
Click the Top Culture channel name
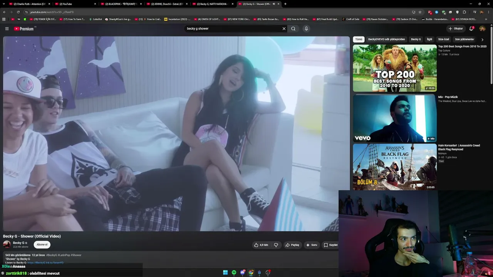click(x=444, y=50)
